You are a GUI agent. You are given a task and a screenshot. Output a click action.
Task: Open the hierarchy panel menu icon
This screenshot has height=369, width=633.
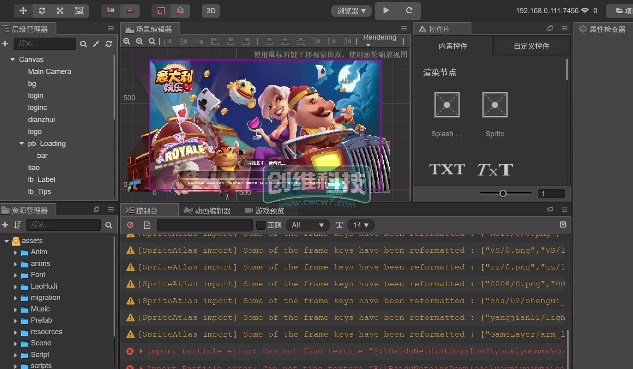[111, 28]
